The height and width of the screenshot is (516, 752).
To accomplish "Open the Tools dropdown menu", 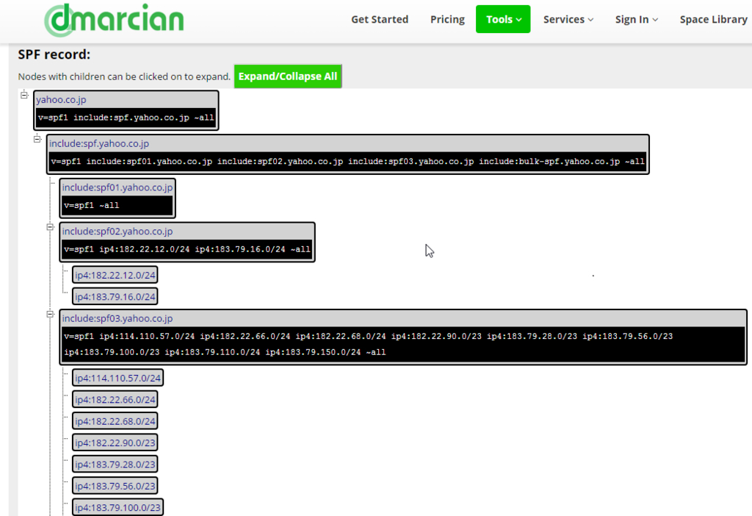I will [x=503, y=19].
